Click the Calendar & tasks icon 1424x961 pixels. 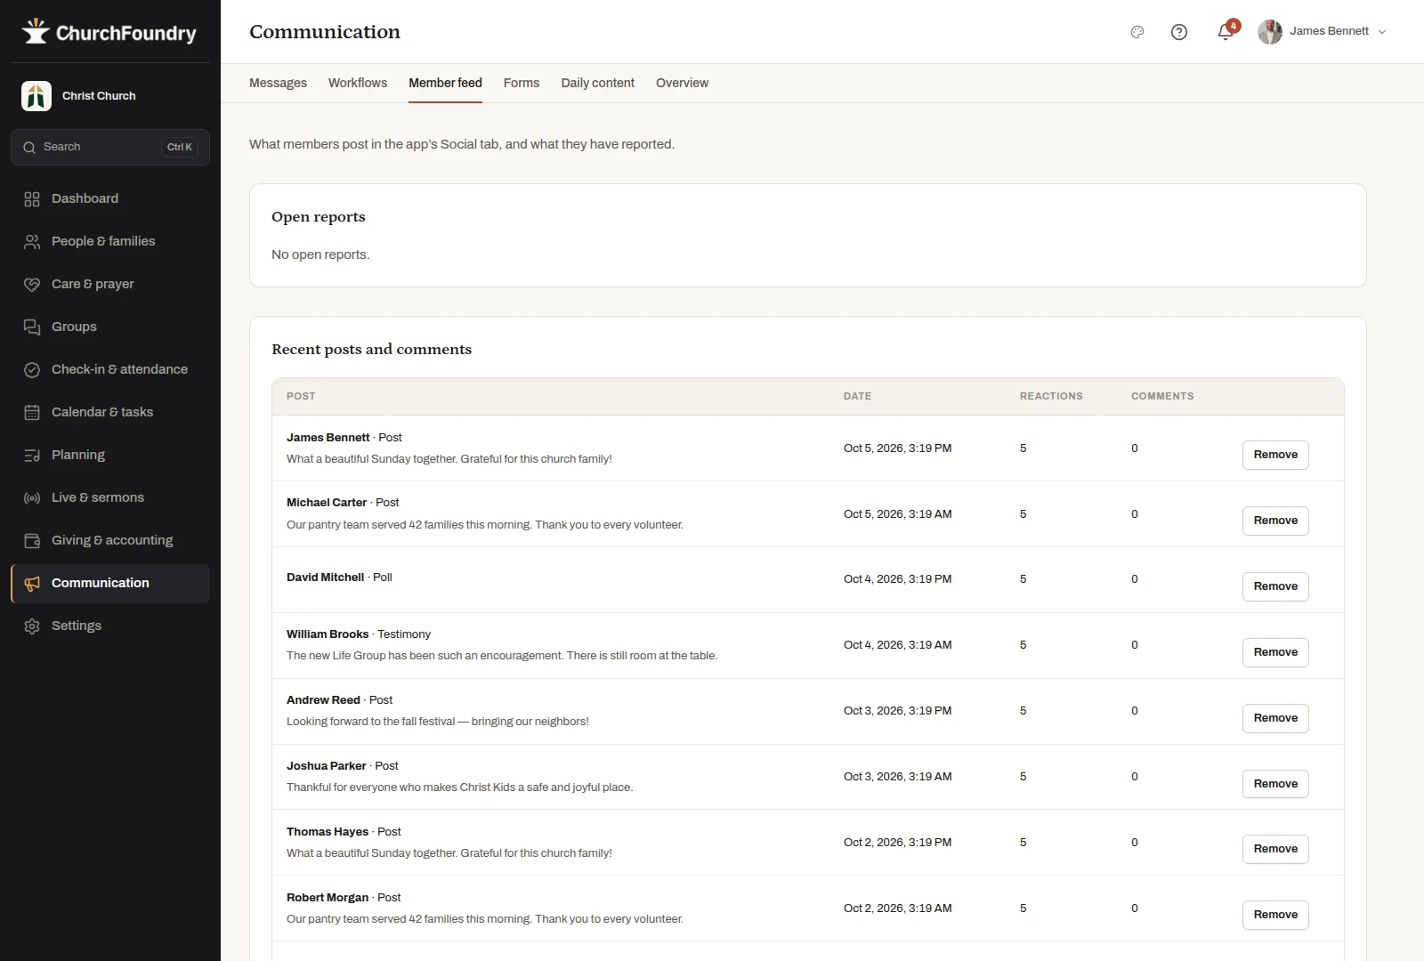(x=32, y=413)
